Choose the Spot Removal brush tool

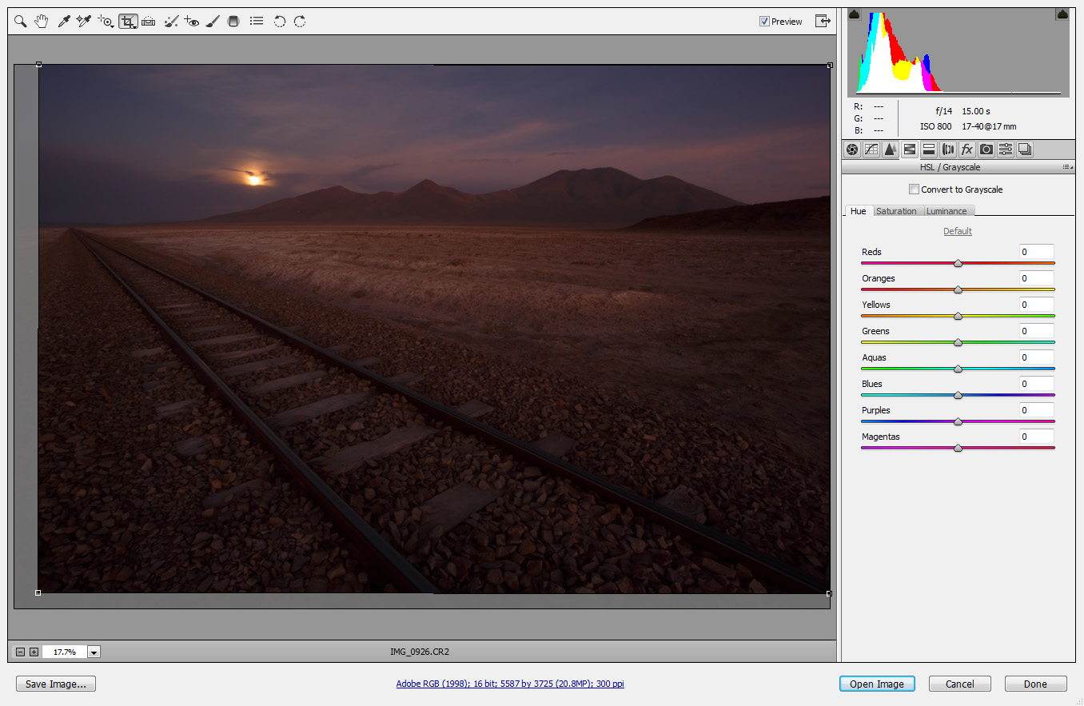(171, 22)
